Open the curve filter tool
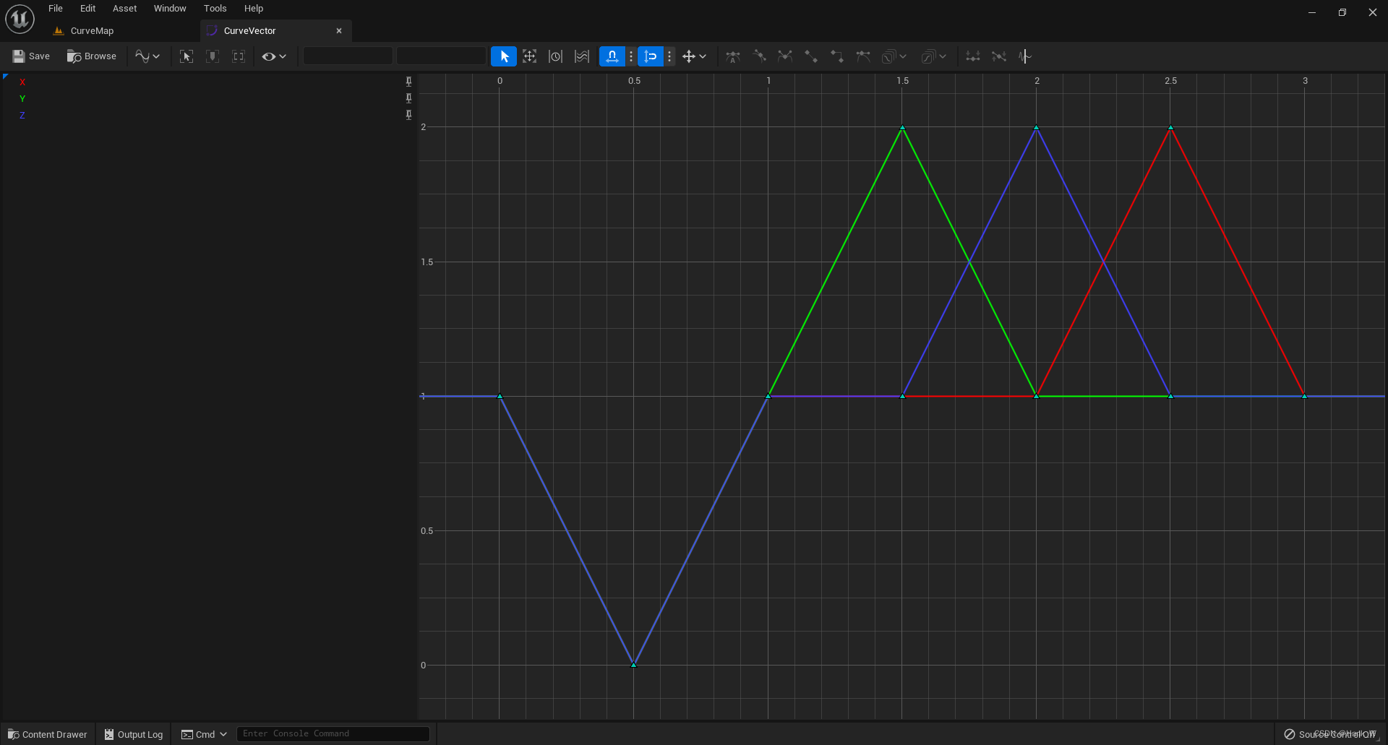This screenshot has height=745, width=1388. [x=1024, y=56]
